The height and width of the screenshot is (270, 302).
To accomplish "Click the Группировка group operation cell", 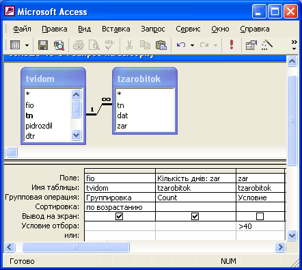I will tap(120, 198).
